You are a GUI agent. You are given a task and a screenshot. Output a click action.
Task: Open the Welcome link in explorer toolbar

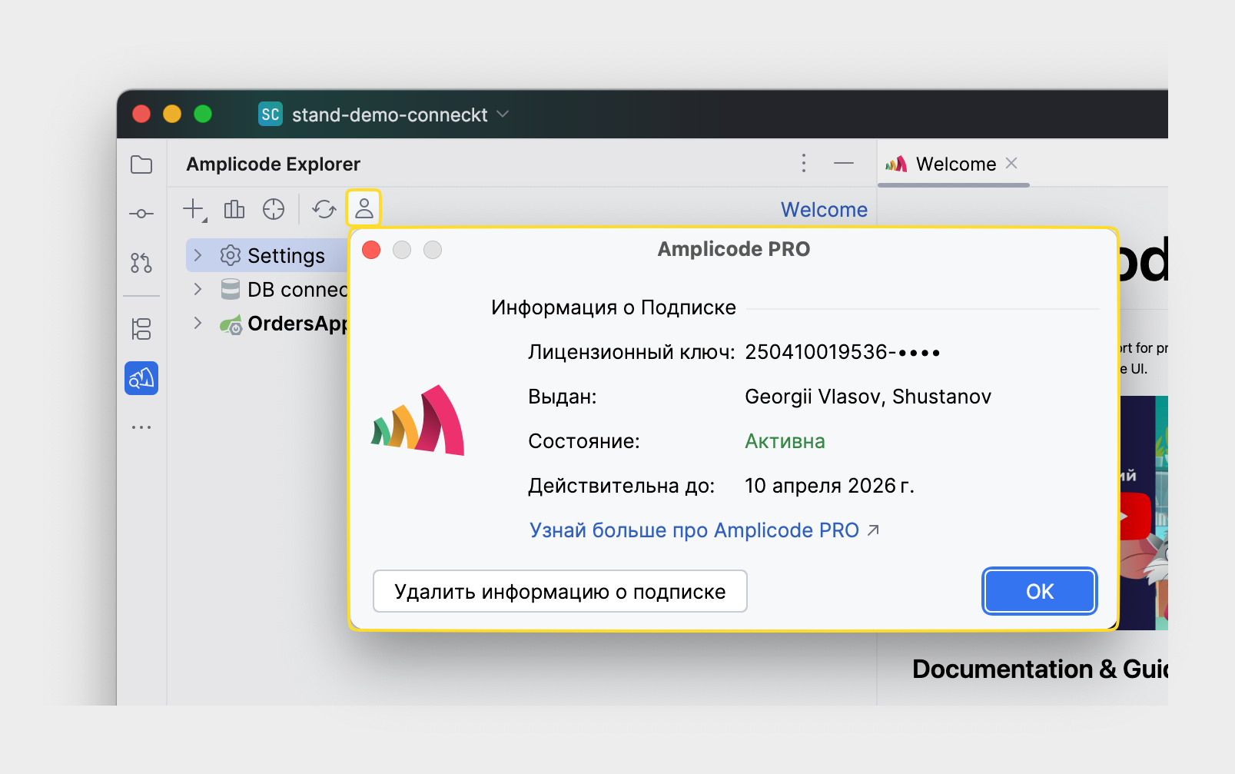[824, 210]
